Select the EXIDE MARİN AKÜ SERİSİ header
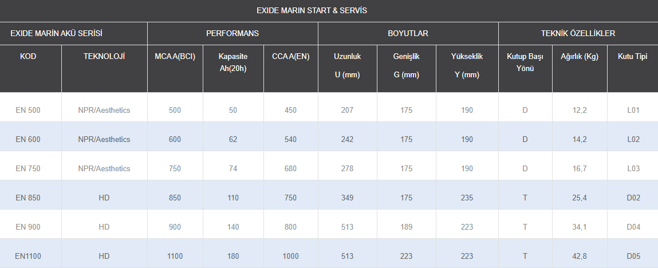This screenshot has height=268, width=658. tap(56, 33)
